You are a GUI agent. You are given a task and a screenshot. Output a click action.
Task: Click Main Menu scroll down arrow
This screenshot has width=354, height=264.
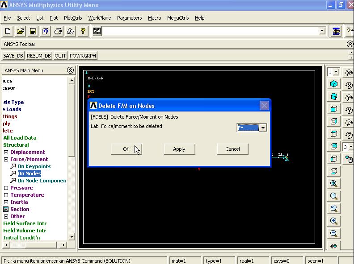tap(72, 237)
